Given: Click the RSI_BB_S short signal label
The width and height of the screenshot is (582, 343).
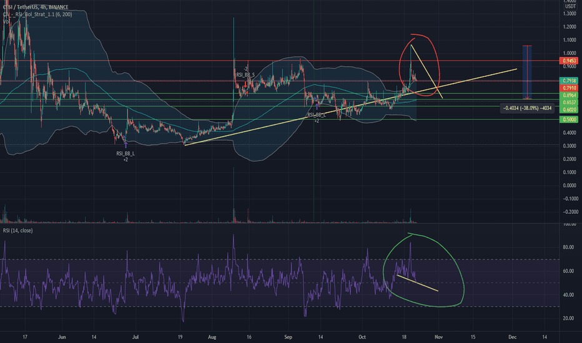Looking at the screenshot, I should click(245, 75).
